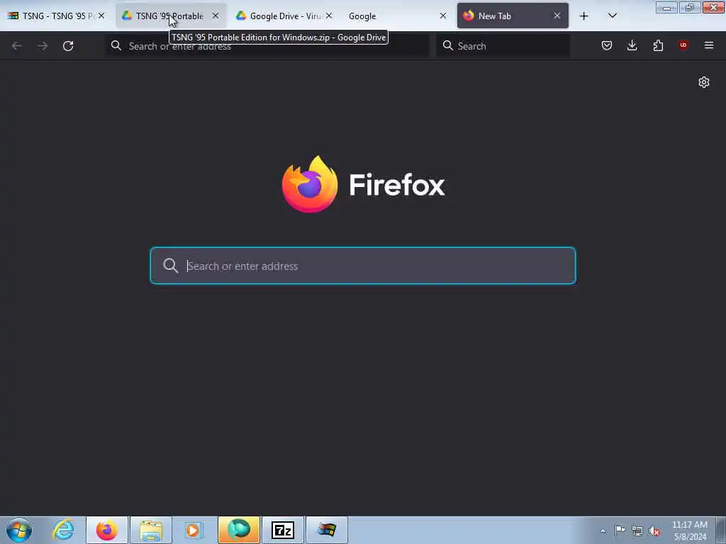726x544 pixels.
Task: Close the Google Drive - Virus tab
Action: coord(329,16)
